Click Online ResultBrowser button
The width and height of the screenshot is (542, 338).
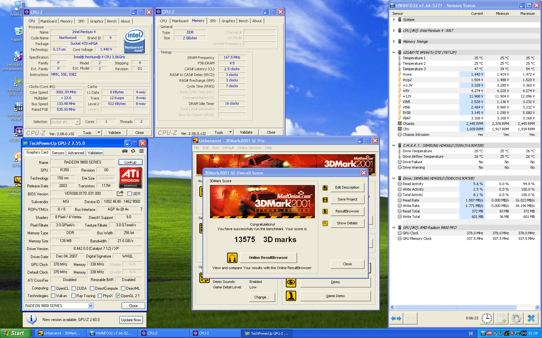268,258
